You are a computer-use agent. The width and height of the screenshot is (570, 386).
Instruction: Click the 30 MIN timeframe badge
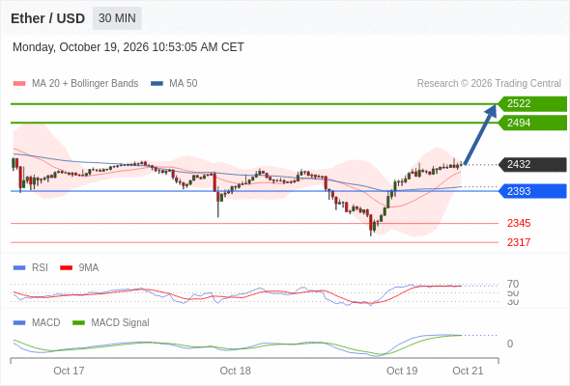pos(117,18)
